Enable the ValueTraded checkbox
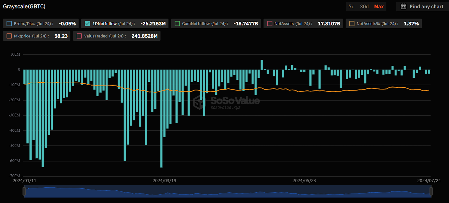Screen dimensions: 449x203 pos(79,36)
